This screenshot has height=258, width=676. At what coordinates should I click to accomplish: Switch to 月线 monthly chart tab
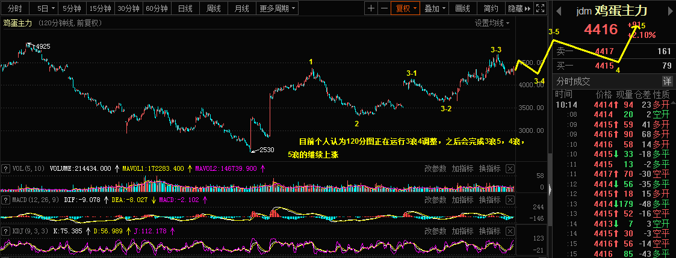243,8
